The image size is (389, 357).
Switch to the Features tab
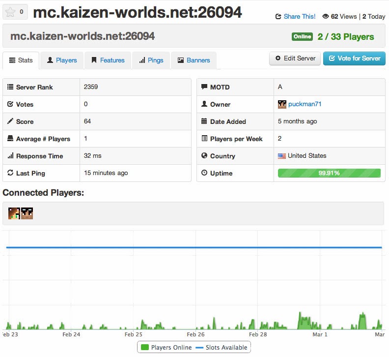108,60
